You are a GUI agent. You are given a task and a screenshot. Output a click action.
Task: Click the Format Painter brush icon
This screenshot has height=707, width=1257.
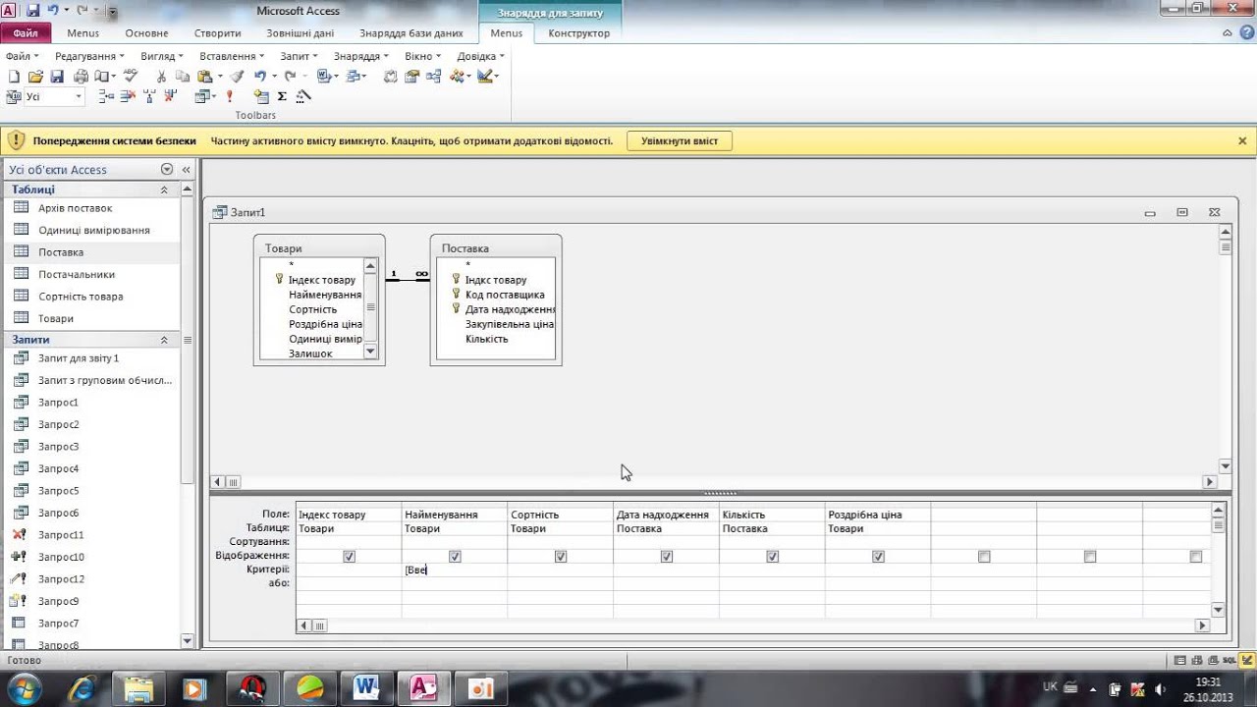pyautogui.click(x=237, y=77)
